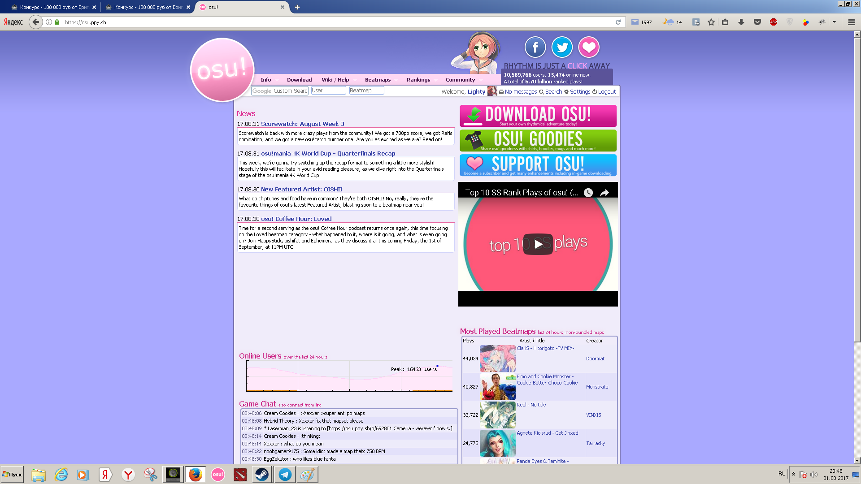Click Watch Later clock on the video
This screenshot has height=484, width=861.
tap(588, 193)
